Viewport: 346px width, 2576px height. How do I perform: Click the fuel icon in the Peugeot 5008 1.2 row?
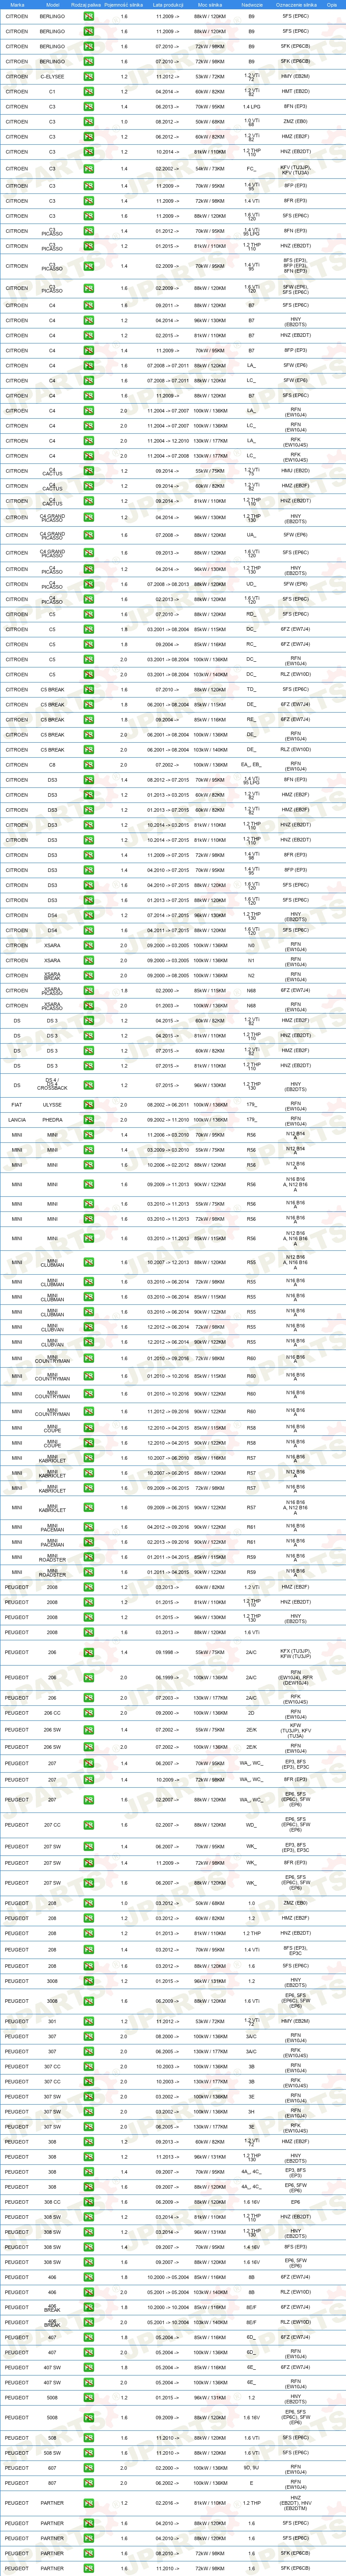[88, 2398]
